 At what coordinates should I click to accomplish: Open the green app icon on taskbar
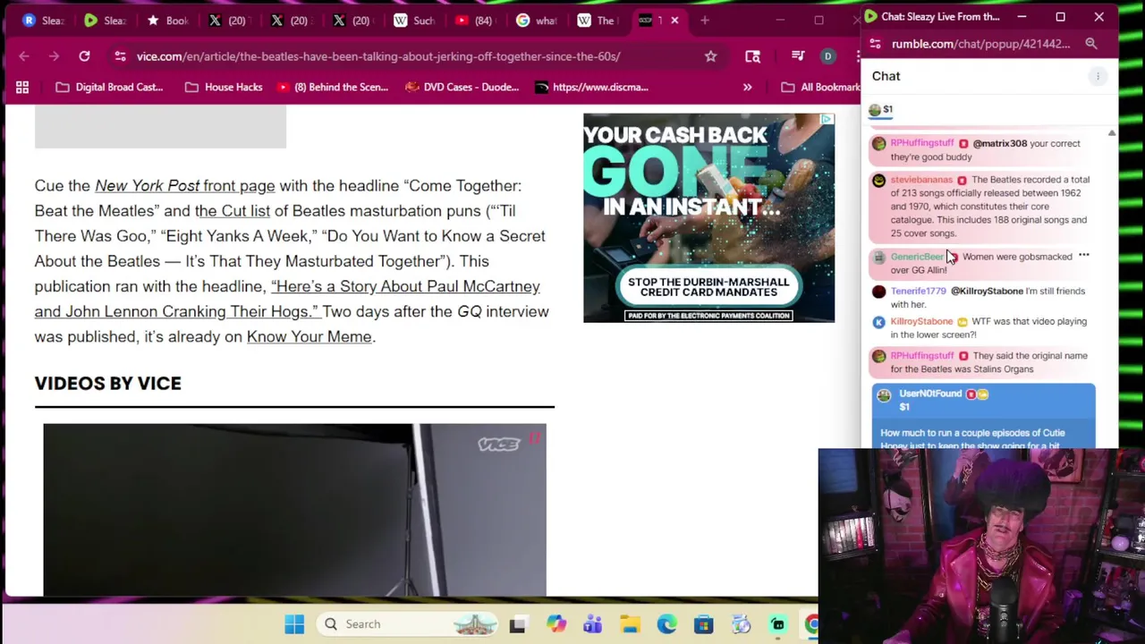pyautogui.click(x=778, y=624)
